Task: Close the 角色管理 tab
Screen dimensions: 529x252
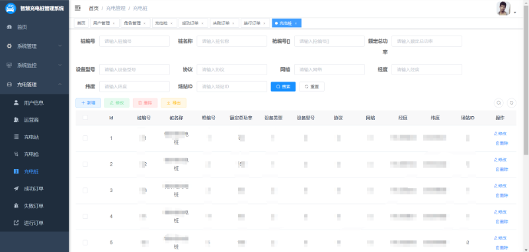Action: point(144,23)
